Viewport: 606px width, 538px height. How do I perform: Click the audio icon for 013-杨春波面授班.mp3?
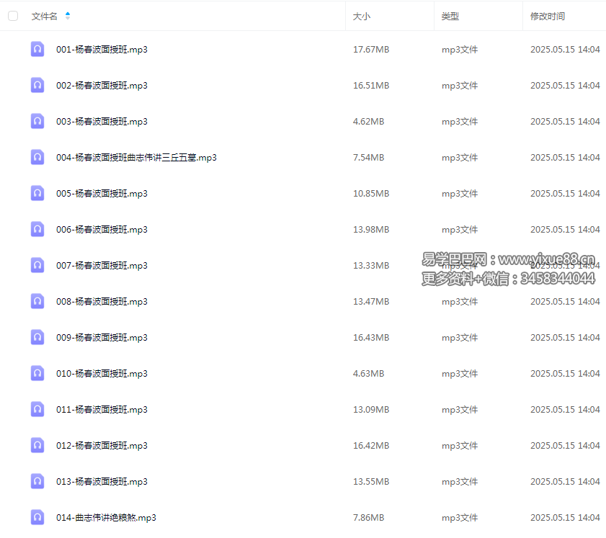[37, 481]
